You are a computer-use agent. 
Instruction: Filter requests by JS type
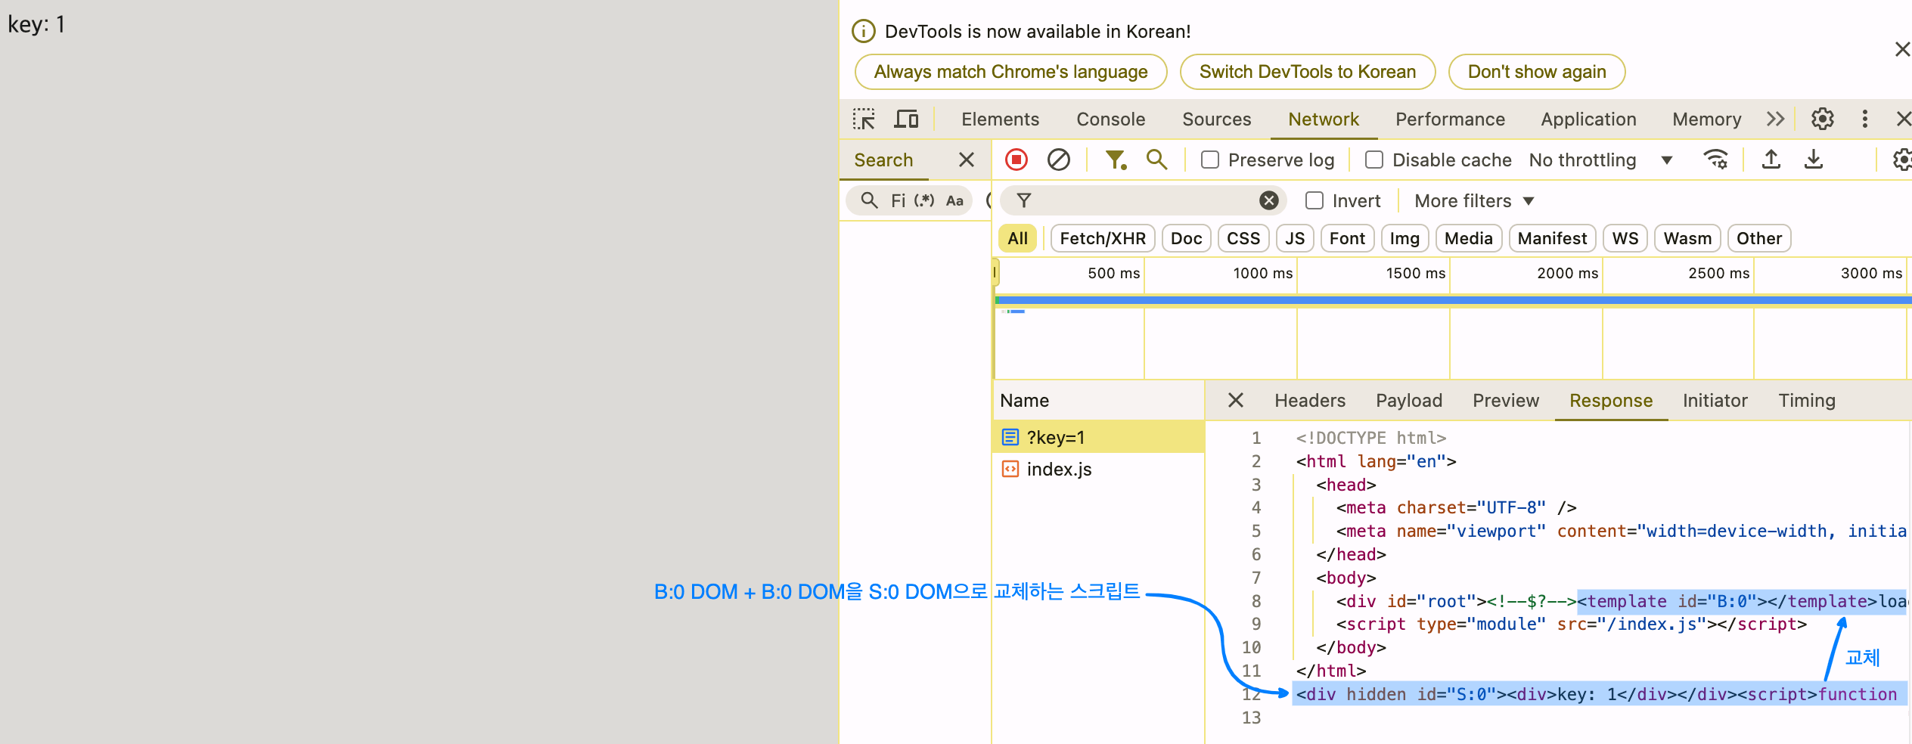[1295, 238]
